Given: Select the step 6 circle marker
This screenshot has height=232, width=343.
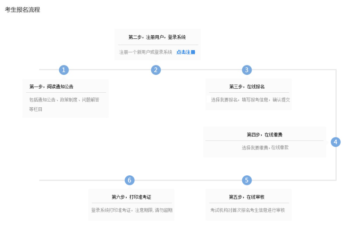Looking at the screenshot, I should [129, 180].
